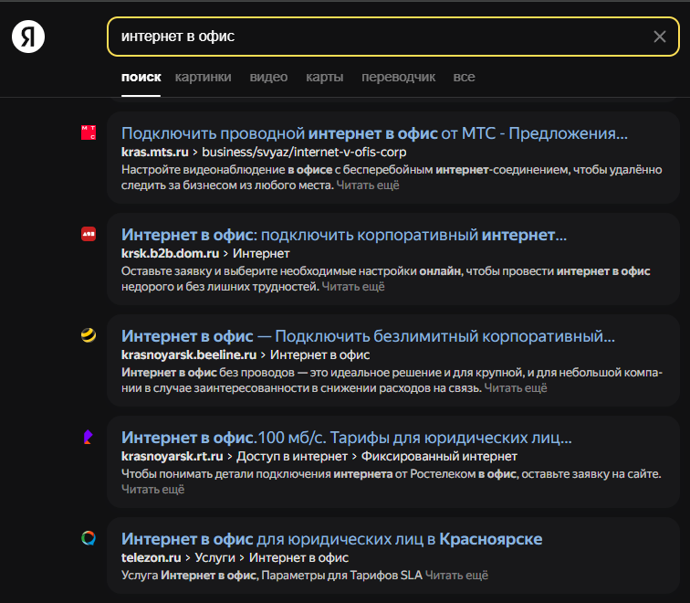Expand MTS snippet with Читать ещё
This screenshot has width=690, height=603.
368,185
